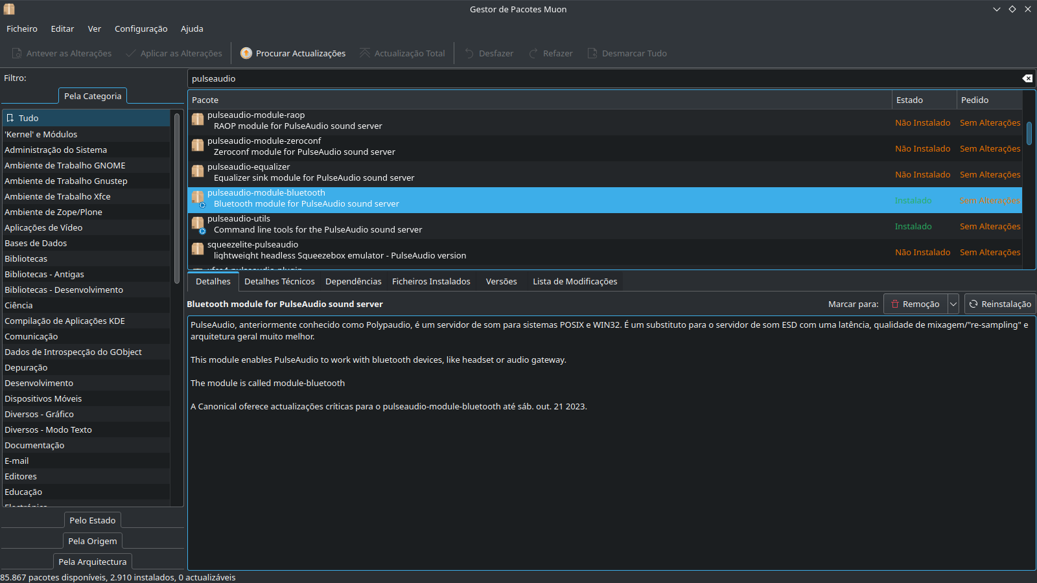Image resolution: width=1037 pixels, height=583 pixels.
Task: Click pulseaudio-utils package icon
Action: click(x=198, y=223)
